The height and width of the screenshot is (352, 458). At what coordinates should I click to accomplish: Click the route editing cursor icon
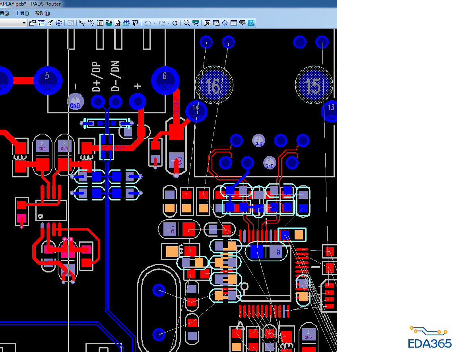pos(135,23)
